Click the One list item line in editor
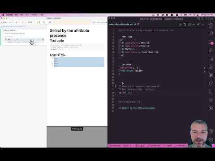 point(136,43)
